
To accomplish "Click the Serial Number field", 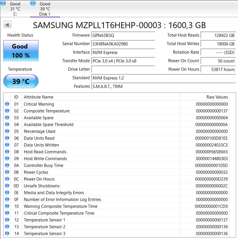I will pyautogui.click(x=123, y=44).
